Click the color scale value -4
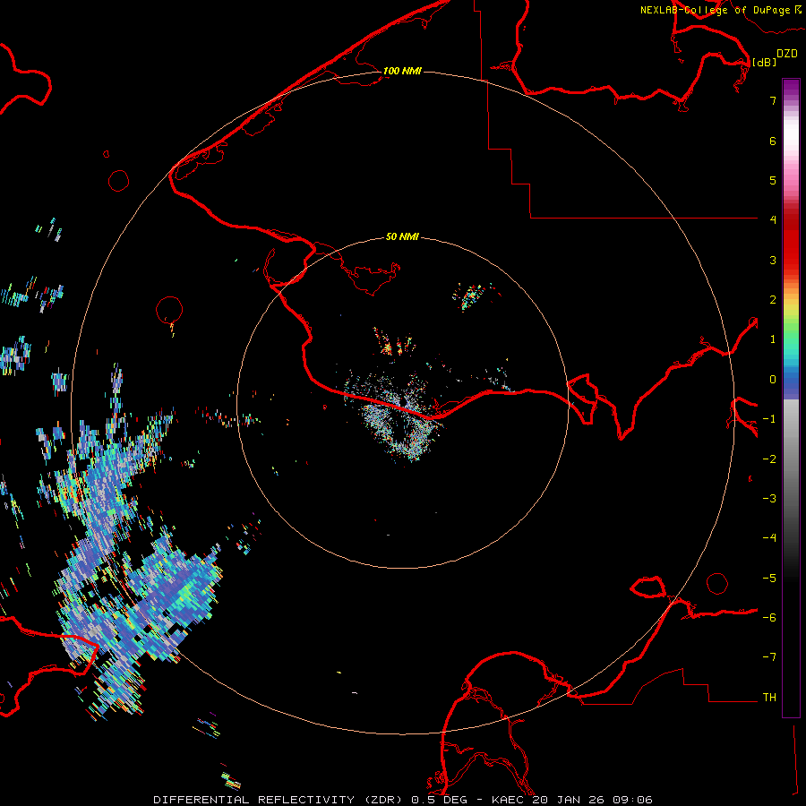Image resolution: width=806 pixels, height=806 pixels. click(x=769, y=538)
